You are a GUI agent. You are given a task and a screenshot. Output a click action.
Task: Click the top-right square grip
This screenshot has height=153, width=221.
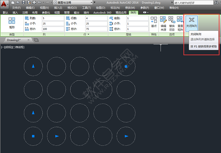coord(126,66)
